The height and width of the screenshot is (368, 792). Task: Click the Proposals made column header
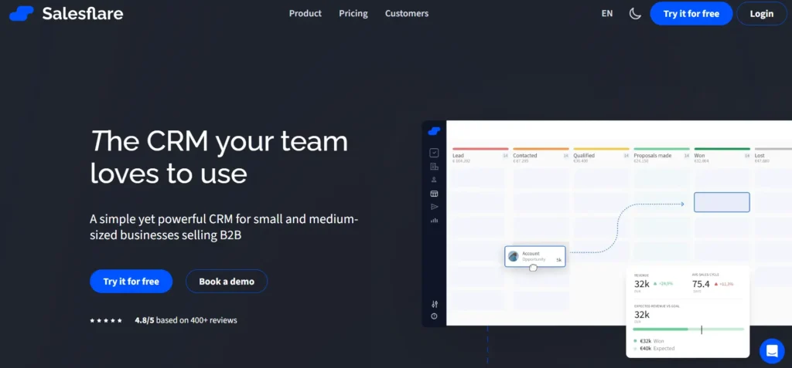662,156
